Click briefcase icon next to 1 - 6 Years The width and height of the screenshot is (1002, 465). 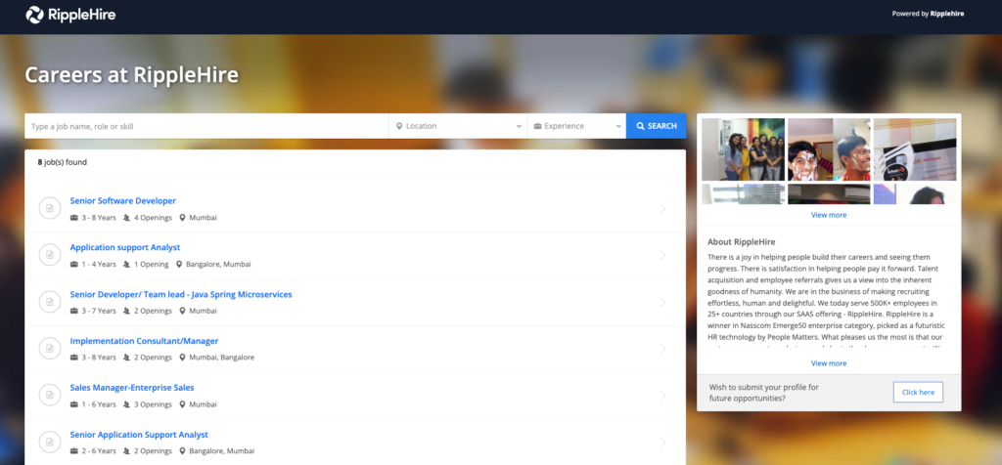tap(74, 404)
